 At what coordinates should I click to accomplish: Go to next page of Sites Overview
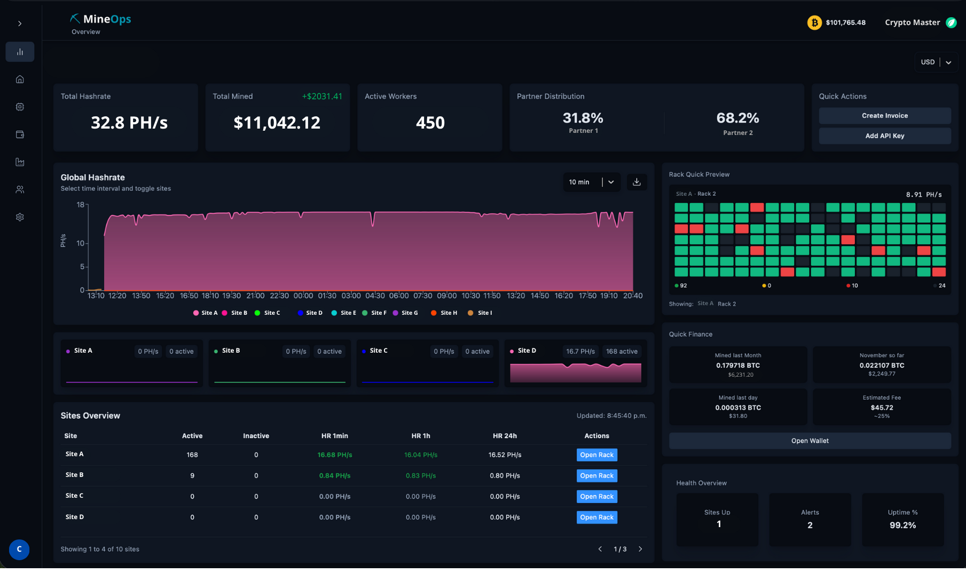[x=640, y=548]
